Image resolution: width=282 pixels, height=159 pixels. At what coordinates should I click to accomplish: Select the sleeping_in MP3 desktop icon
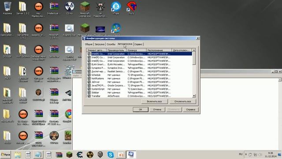38,30
